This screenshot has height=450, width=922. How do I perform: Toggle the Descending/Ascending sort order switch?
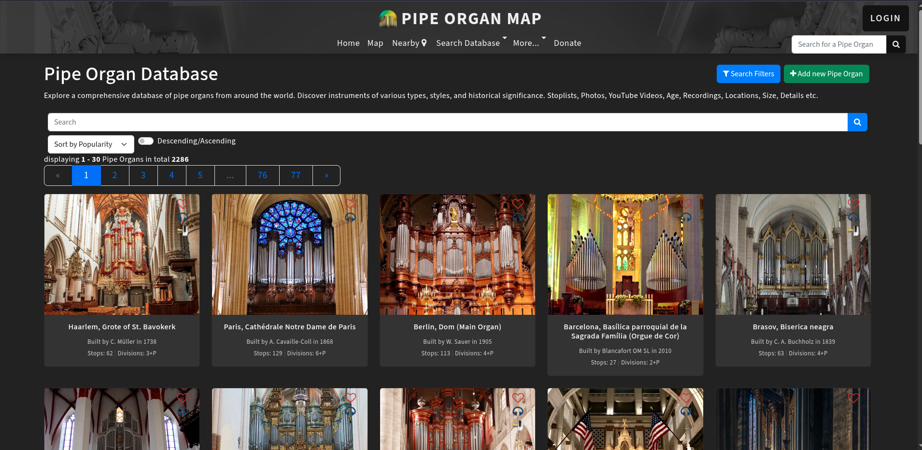[x=146, y=141]
